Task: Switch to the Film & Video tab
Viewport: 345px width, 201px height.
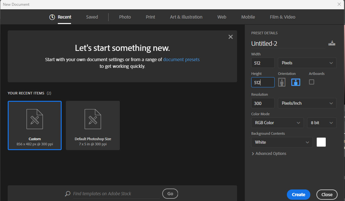Action: (282, 17)
